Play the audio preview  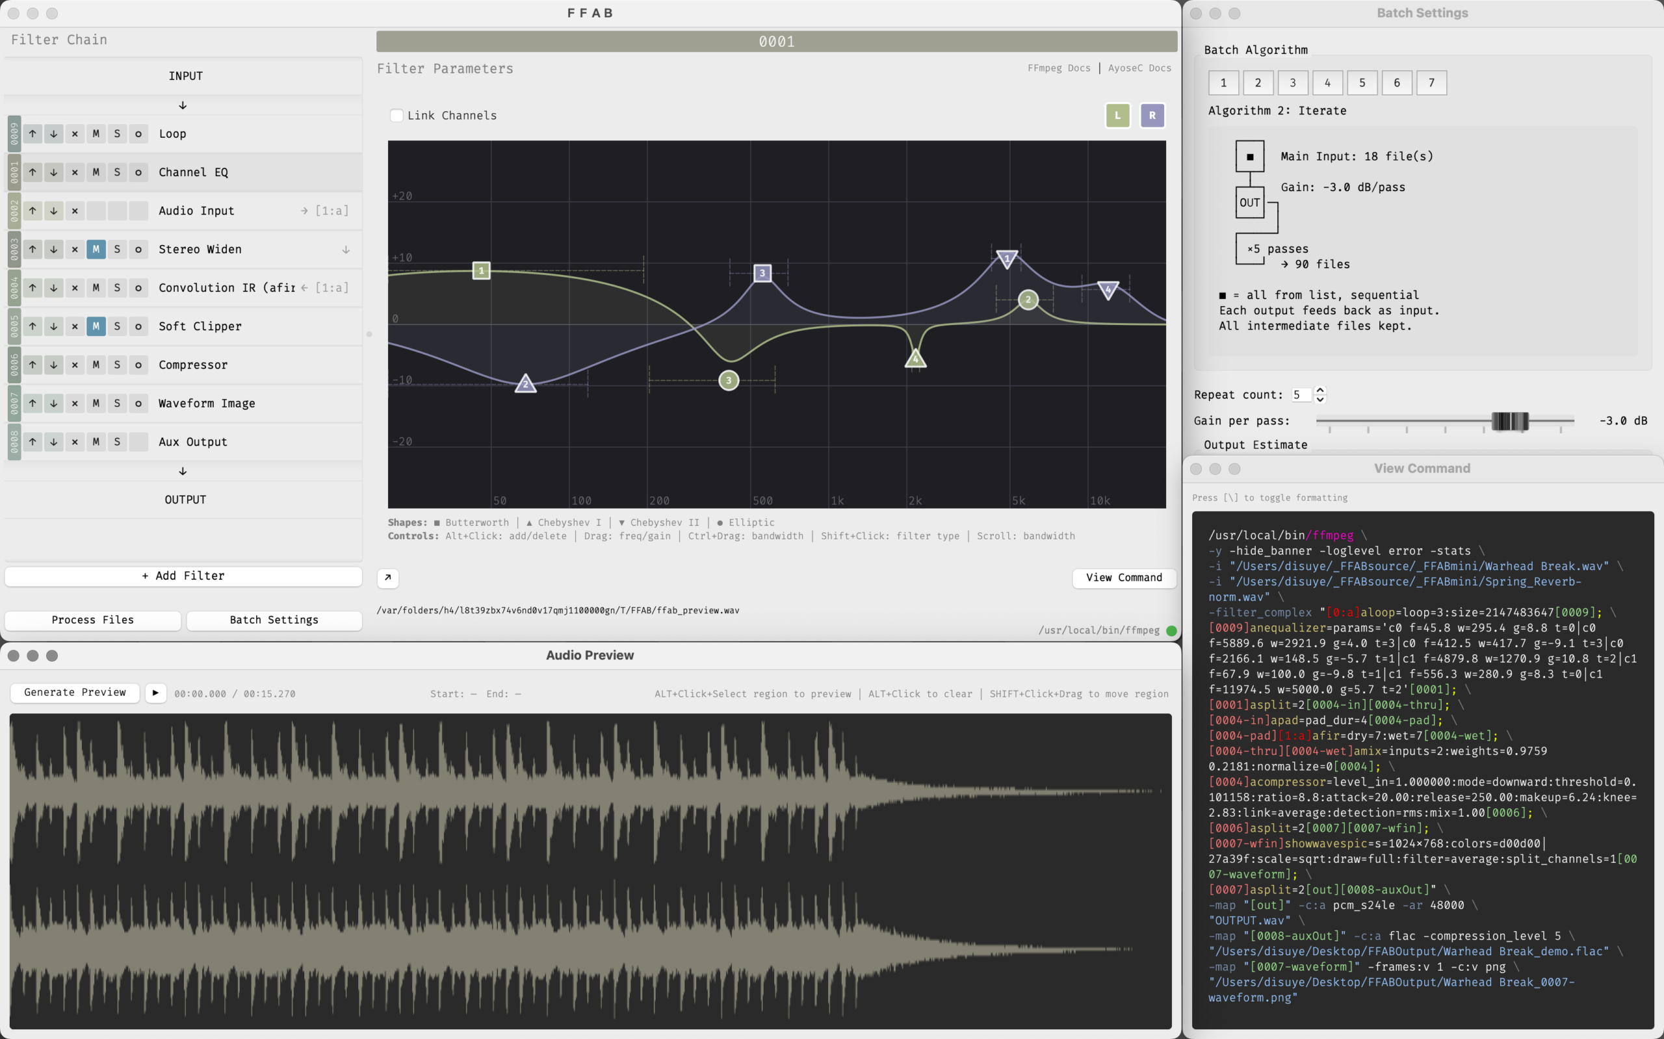point(155,693)
